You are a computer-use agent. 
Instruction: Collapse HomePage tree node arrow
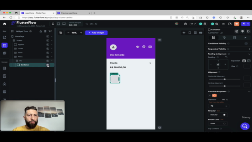(52, 36)
